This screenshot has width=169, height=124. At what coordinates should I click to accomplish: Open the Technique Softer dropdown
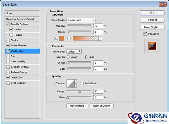click(74, 51)
